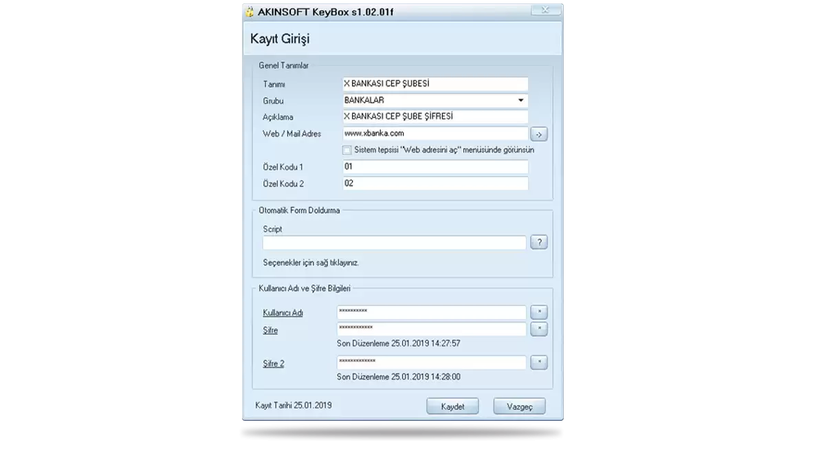This screenshot has height=449, width=825.
Task: Click the asterisk button beside Şifre 2 field
Action: click(539, 362)
